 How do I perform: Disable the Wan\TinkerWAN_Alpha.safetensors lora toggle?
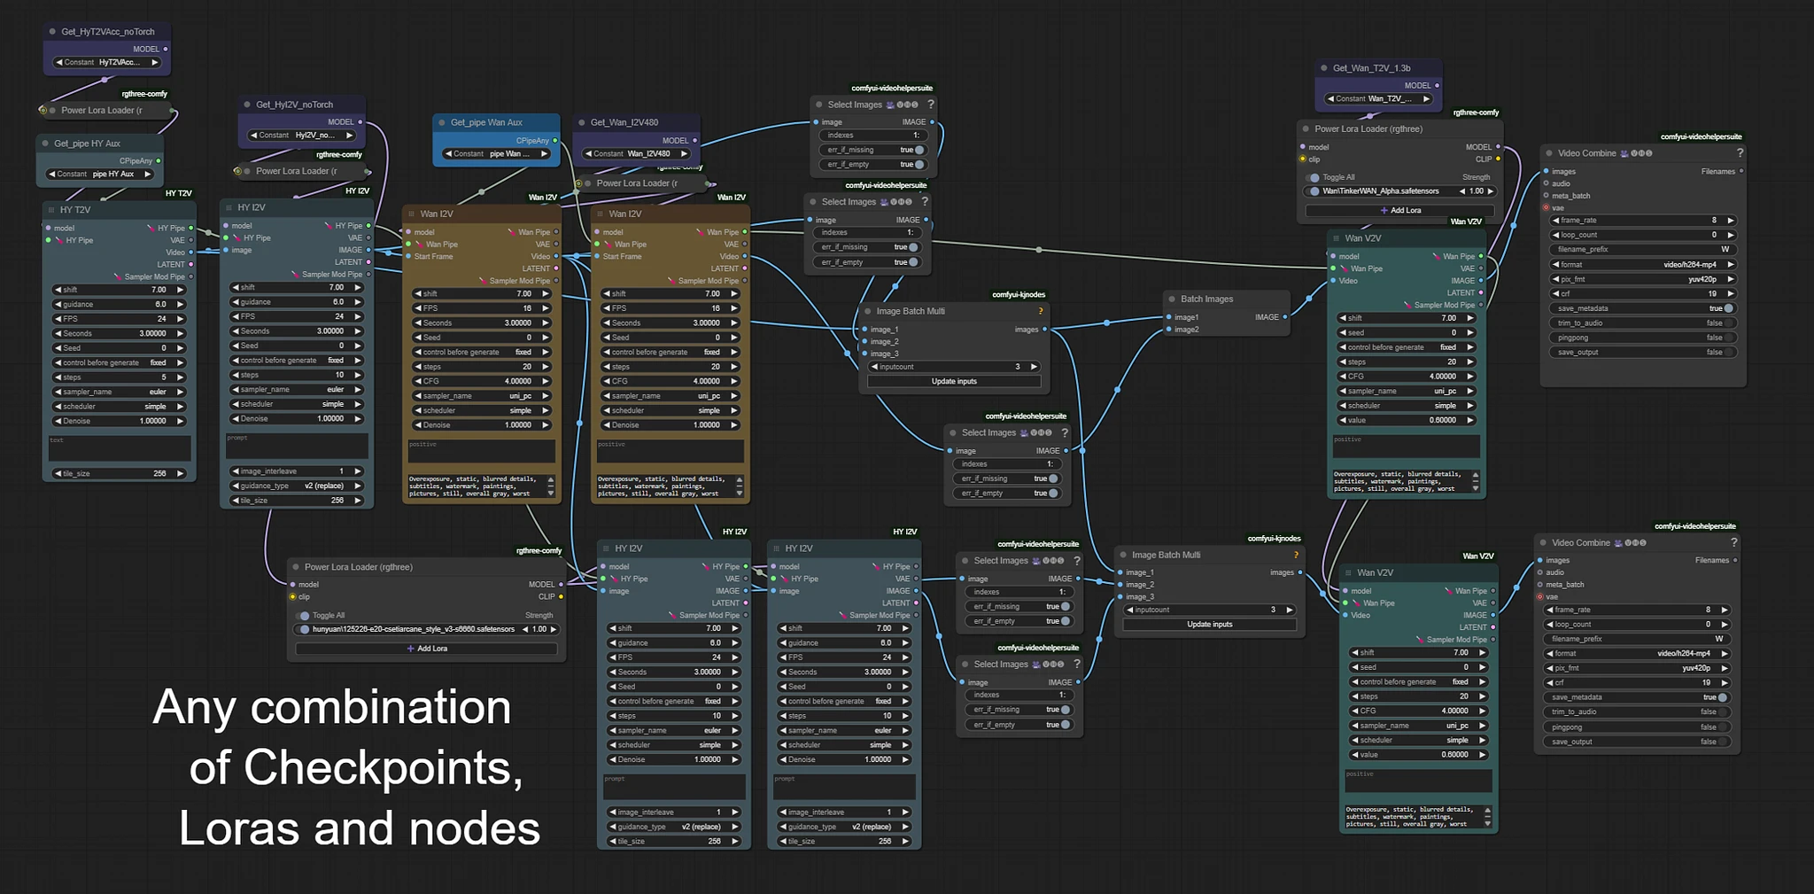1314,191
